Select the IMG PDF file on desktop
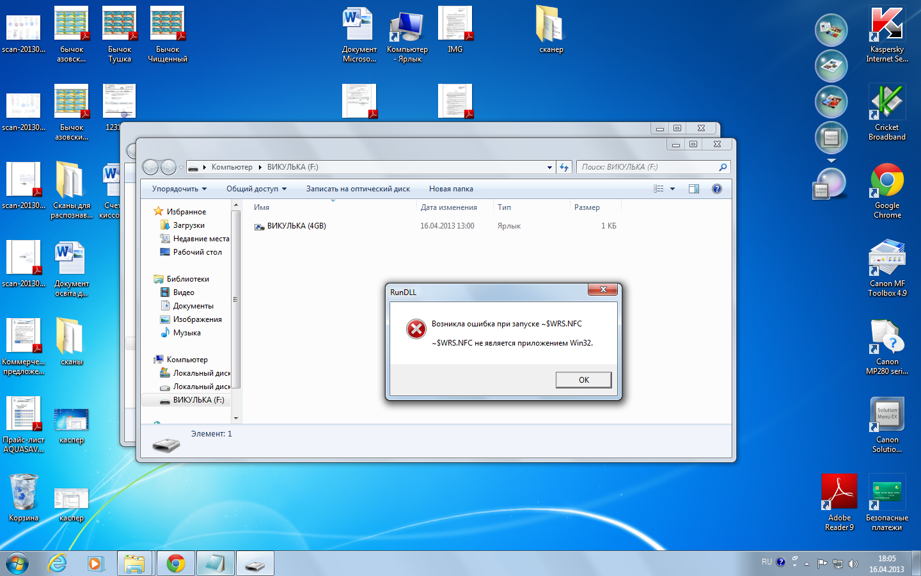The height and width of the screenshot is (576, 921). coord(455,29)
